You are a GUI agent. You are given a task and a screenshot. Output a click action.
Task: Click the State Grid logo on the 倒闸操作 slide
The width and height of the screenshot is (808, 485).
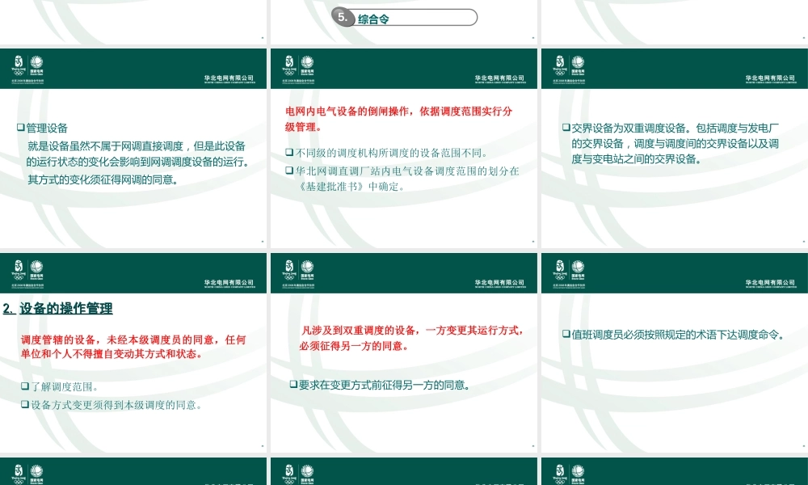tap(307, 65)
